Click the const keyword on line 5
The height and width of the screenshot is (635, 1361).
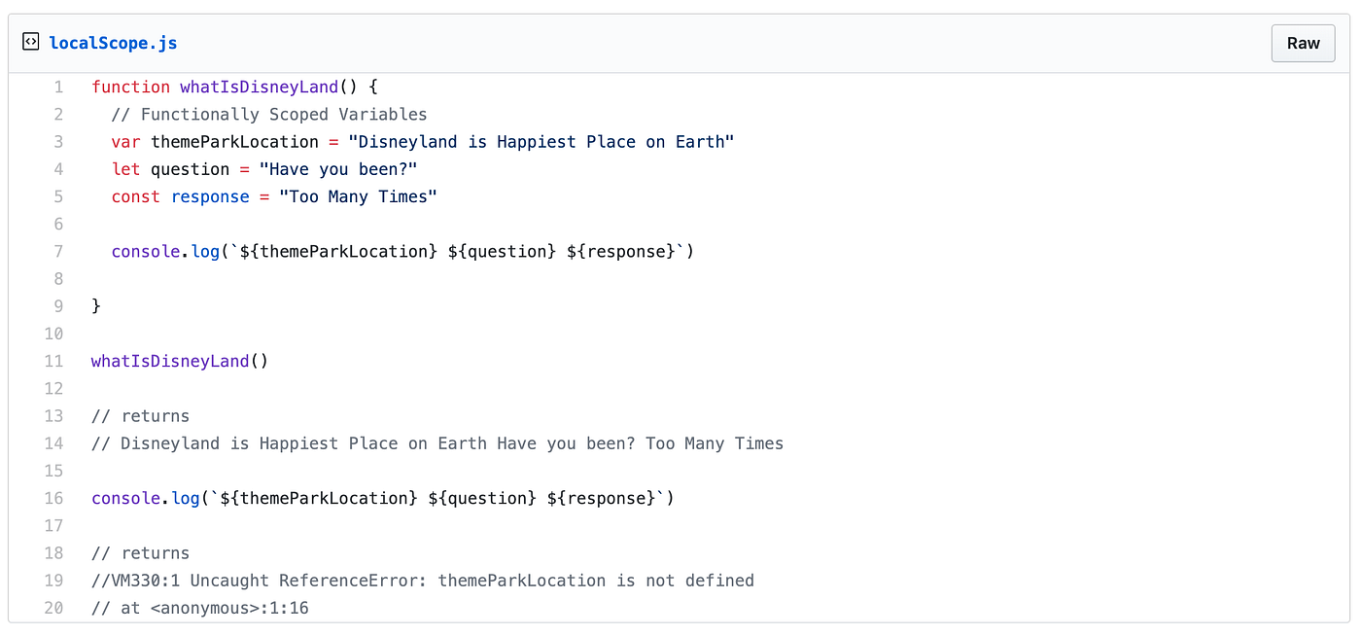[x=135, y=196]
